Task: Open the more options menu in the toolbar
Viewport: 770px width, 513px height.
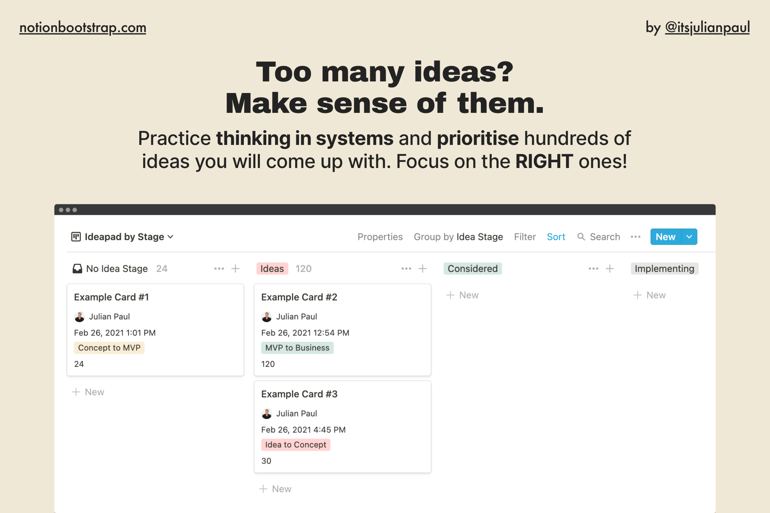Action: pos(636,237)
